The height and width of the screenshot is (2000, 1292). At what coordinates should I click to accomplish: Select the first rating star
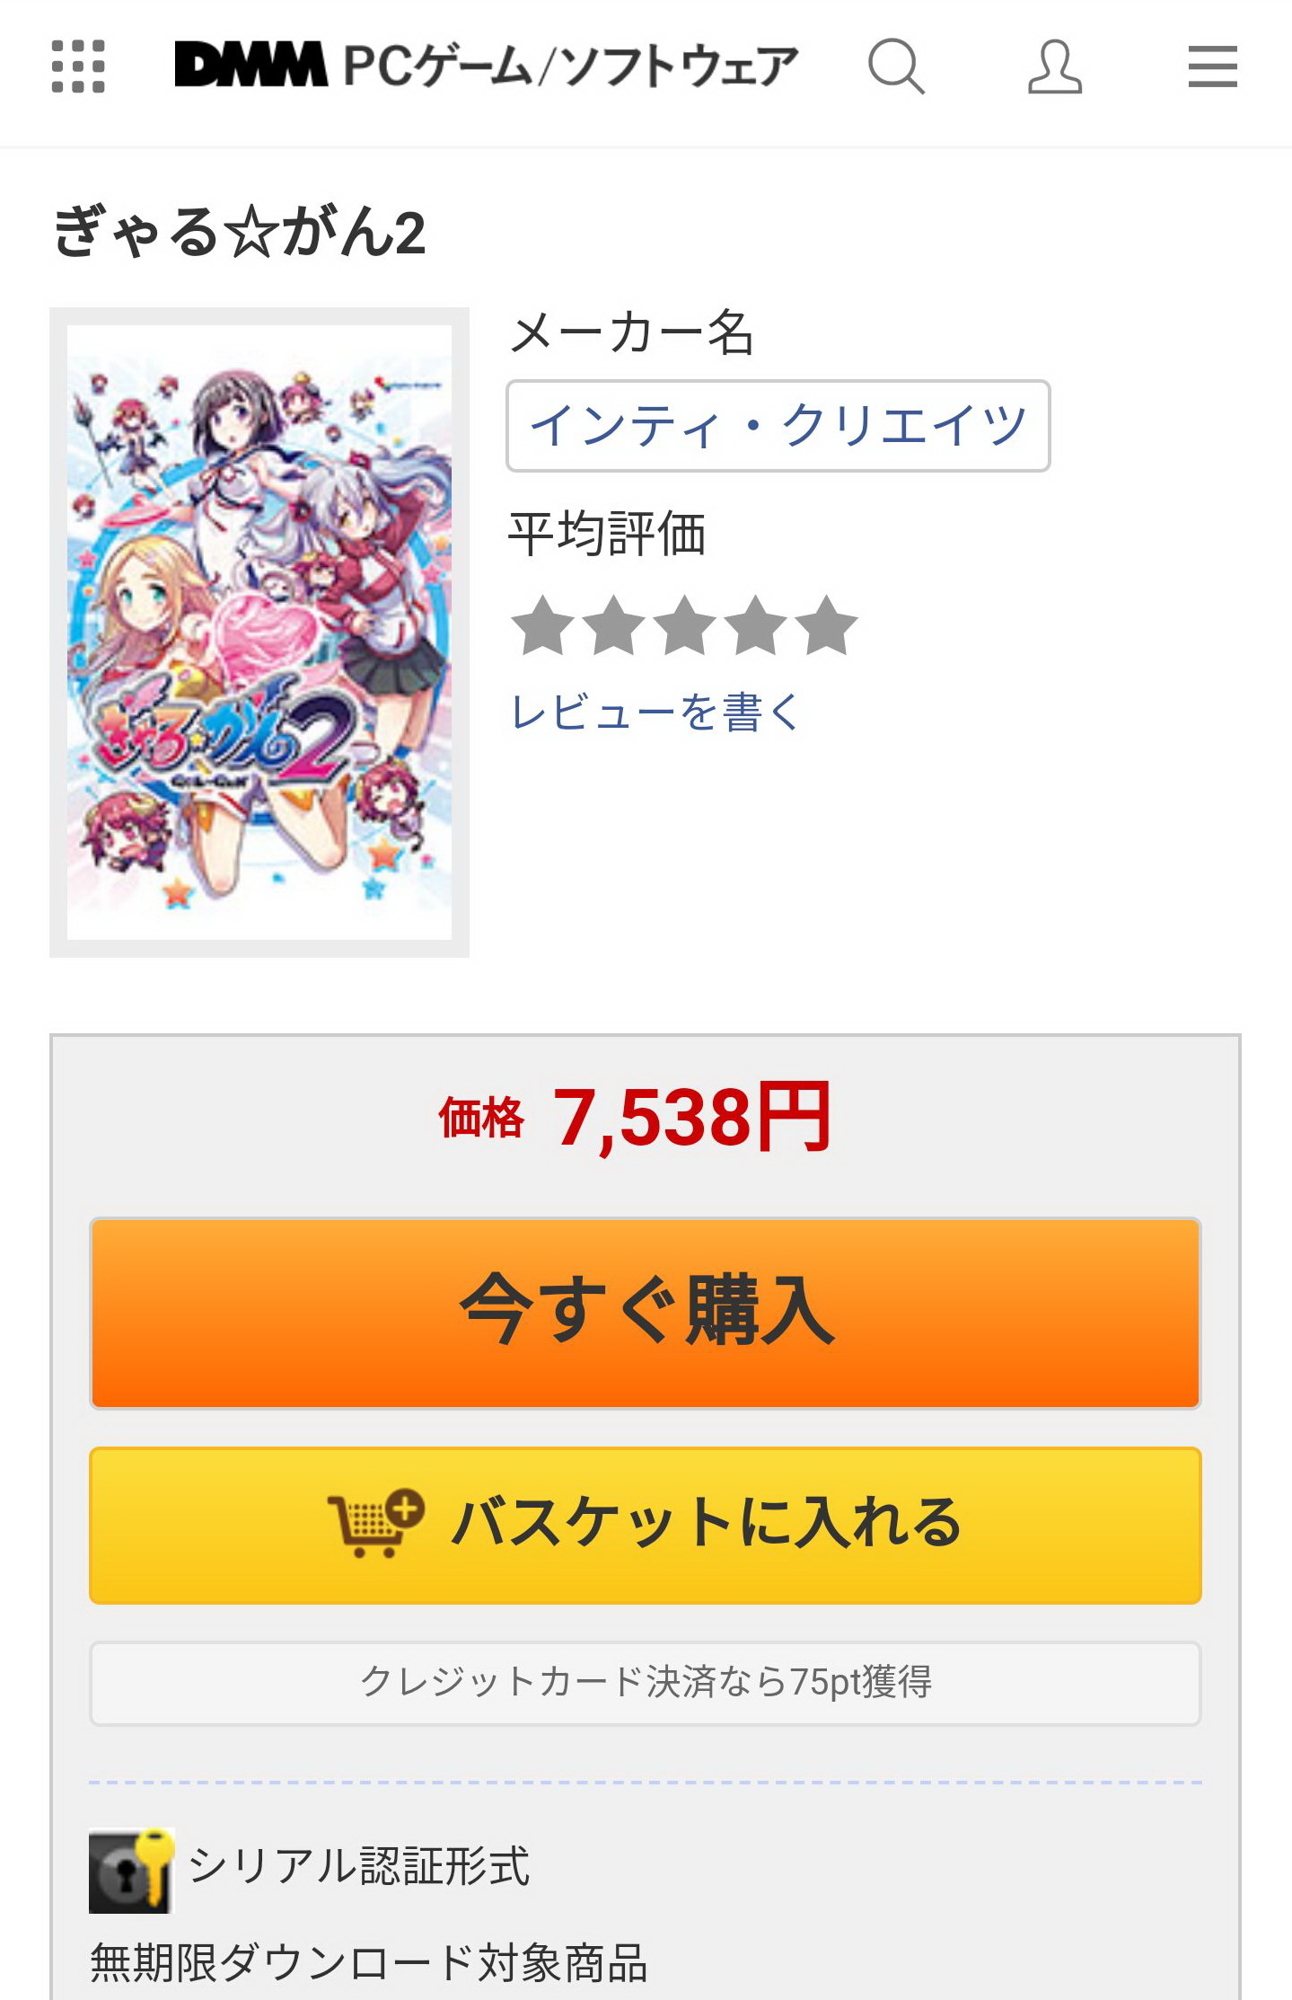(x=542, y=625)
